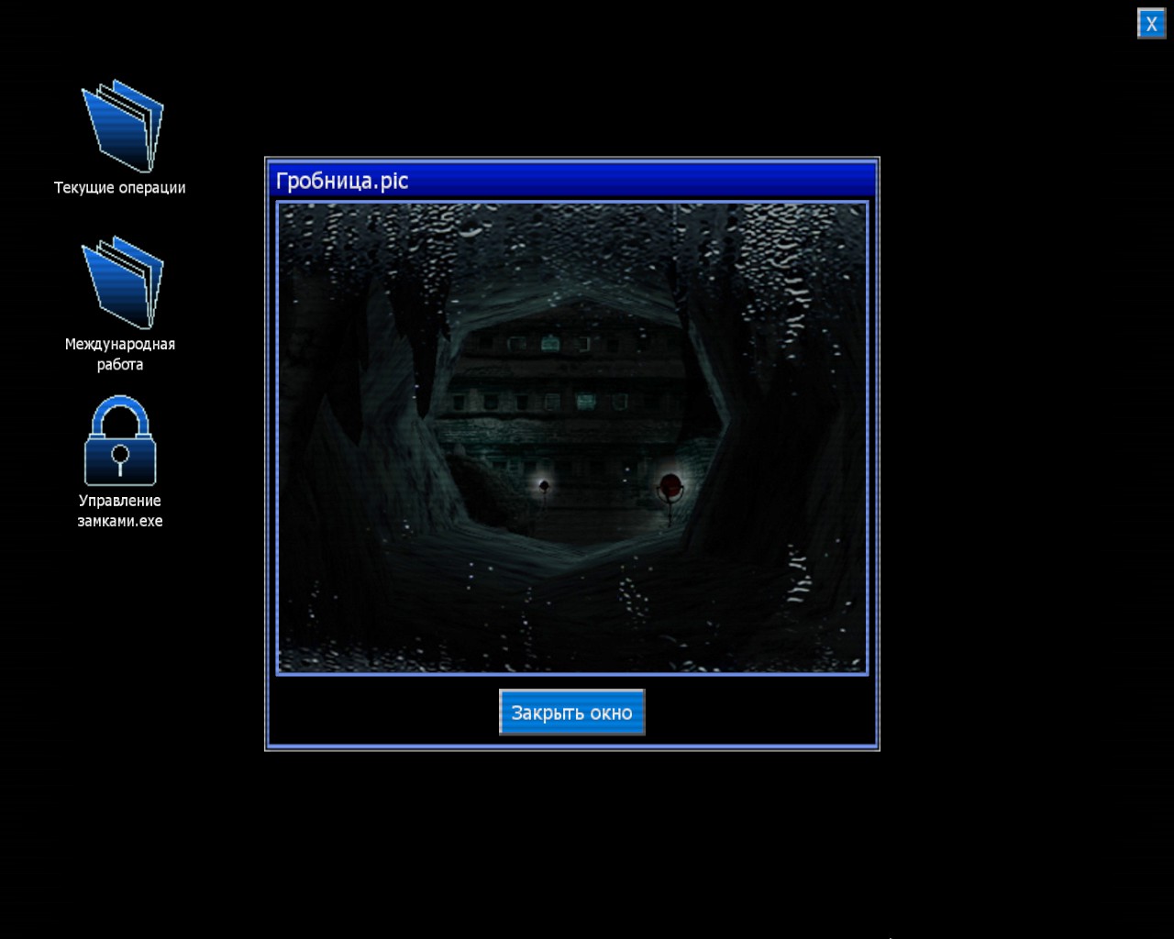Select the Управление замками.exe text label
This screenshot has width=1174, height=939.
[120, 511]
